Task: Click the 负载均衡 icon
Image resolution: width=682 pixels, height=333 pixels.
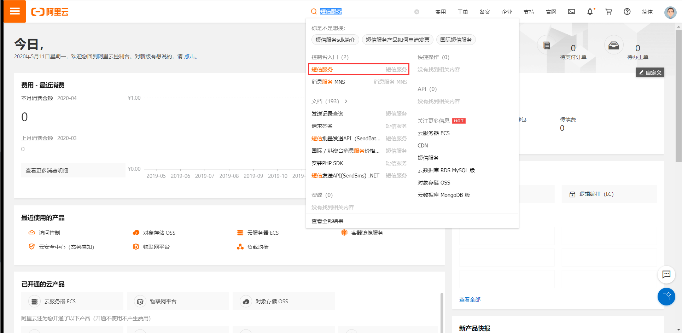Action: click(240, 247)
